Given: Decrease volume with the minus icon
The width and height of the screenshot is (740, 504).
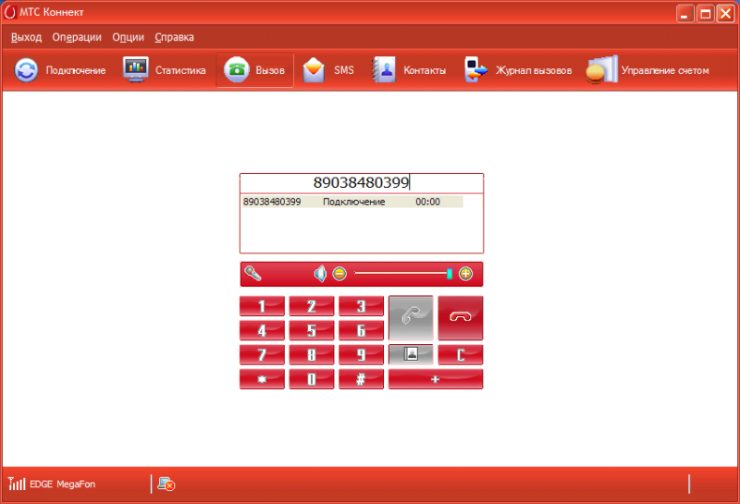Looking at the screenshot, I should coord(339,274).
